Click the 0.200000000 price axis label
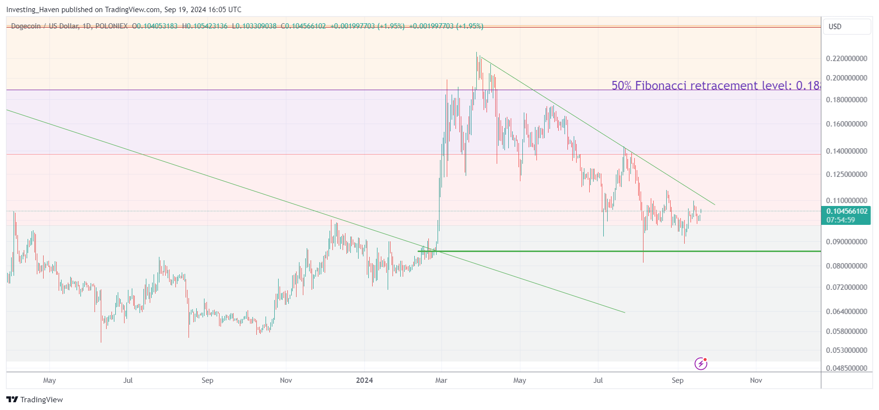The image size is (879, 410). tap(847, 78)
